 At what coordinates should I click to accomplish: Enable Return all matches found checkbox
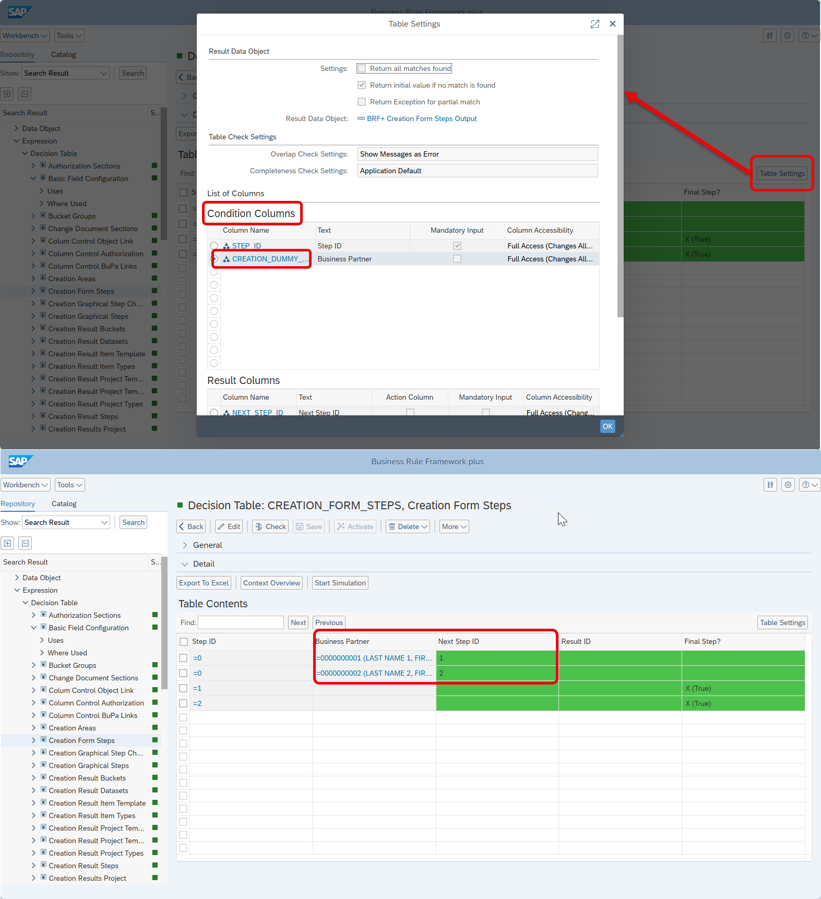point(362,68)
